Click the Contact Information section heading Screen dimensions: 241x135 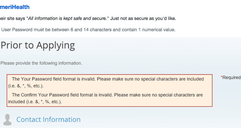point(48,120)
